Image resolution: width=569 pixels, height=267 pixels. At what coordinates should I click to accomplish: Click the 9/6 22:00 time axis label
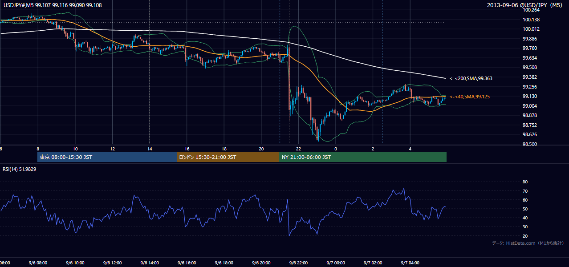point(298,263)
